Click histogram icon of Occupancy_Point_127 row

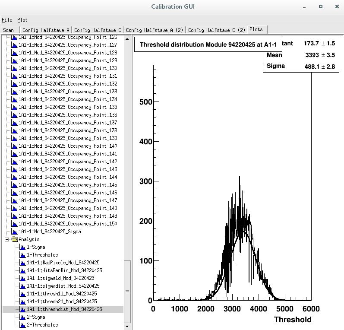pyautogui.click(x=14, y=45)
